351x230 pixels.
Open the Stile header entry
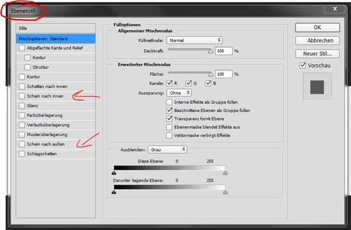(56, 28)
